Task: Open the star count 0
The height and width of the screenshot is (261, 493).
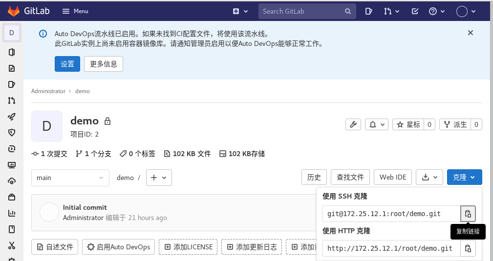Action: (429, 124)
